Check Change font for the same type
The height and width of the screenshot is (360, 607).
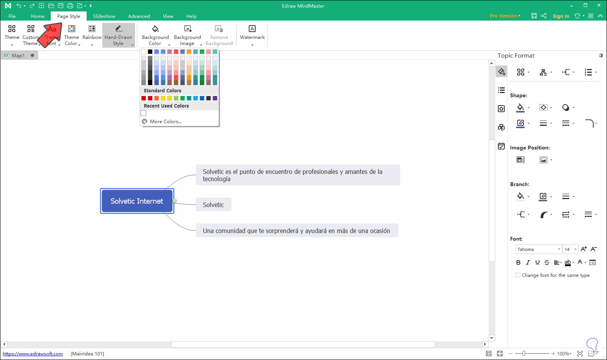pyautogui.click(x=518, y=275)
